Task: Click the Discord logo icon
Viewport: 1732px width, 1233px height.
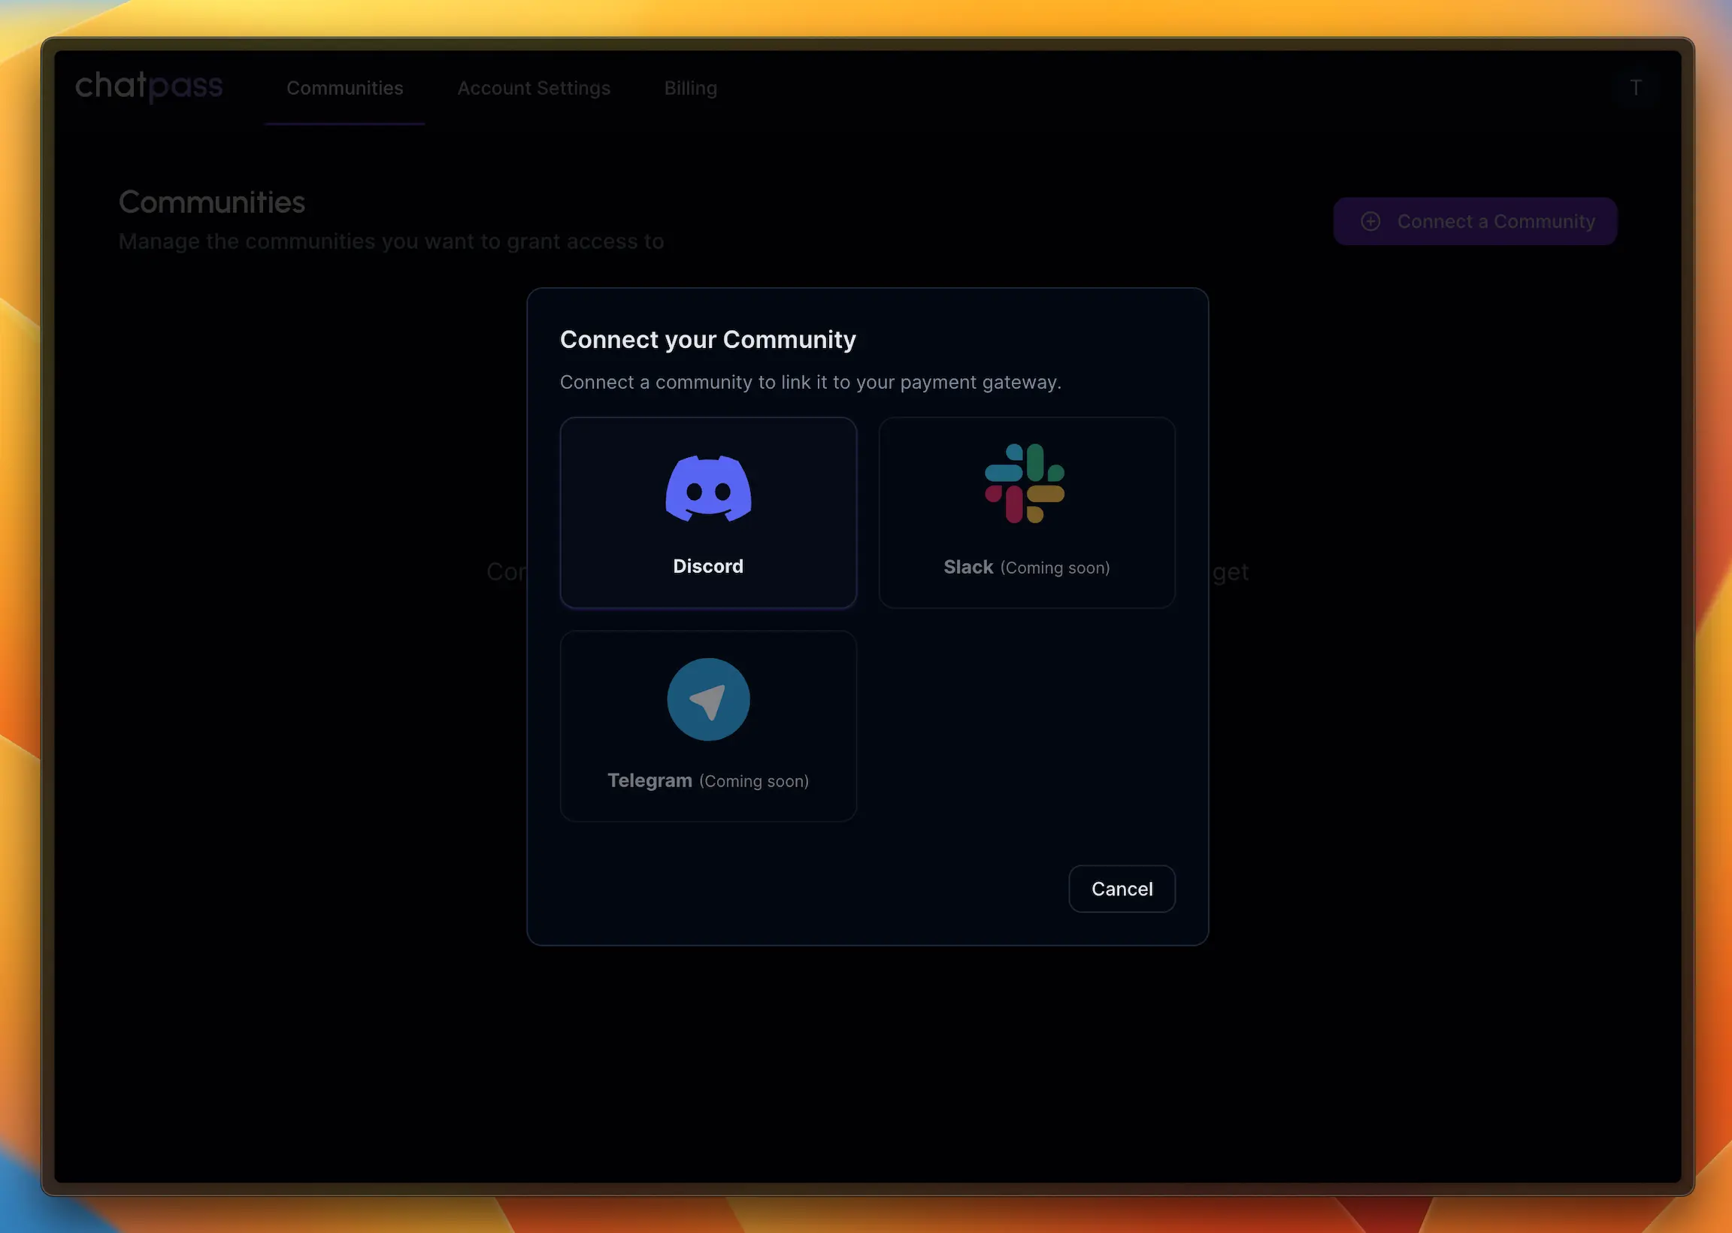Action: [x=708, y=488]
